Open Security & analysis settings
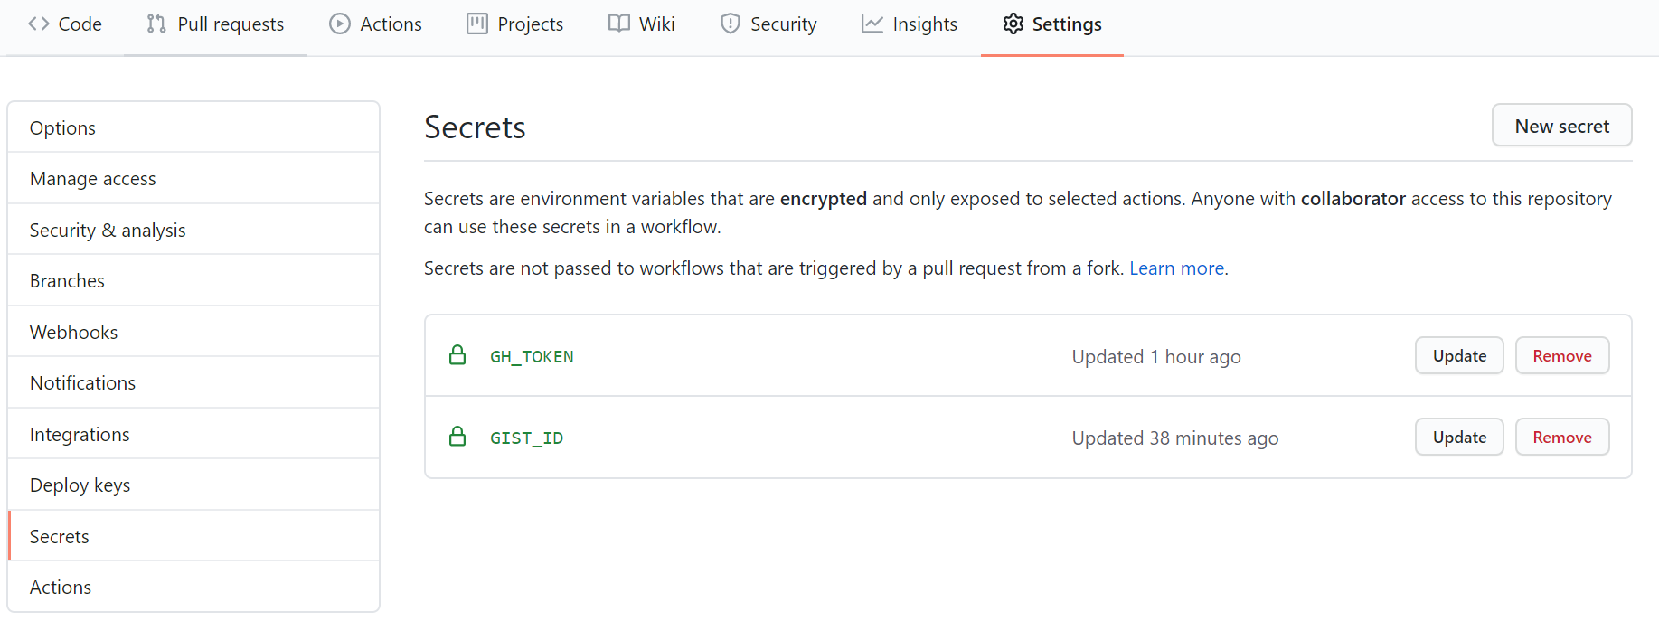 pyautogui.click(x=108, y=231)
